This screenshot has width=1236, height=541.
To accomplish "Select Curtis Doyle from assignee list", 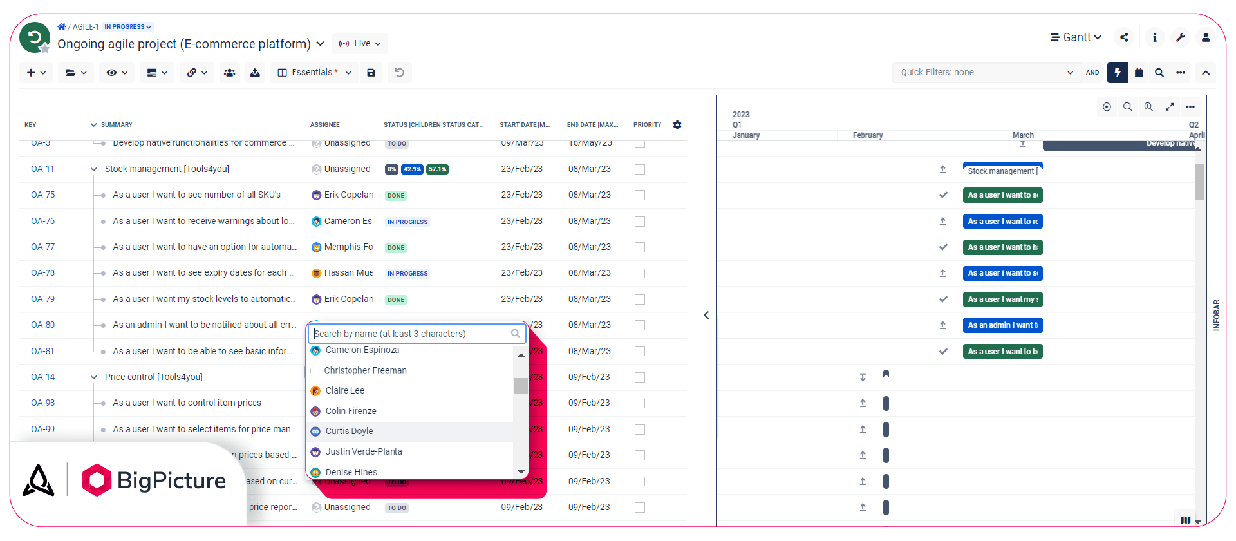I will coord(411,431).
